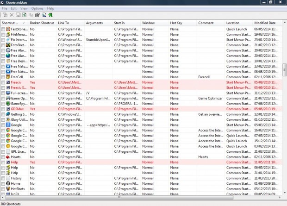Check the Glary Utili... row checkbox
287x206 pixels.
tap(3, 120)
